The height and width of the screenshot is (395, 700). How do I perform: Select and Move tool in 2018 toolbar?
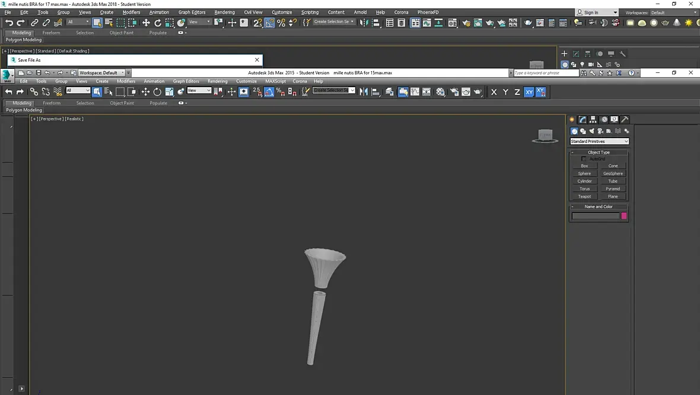coord(146,23)
